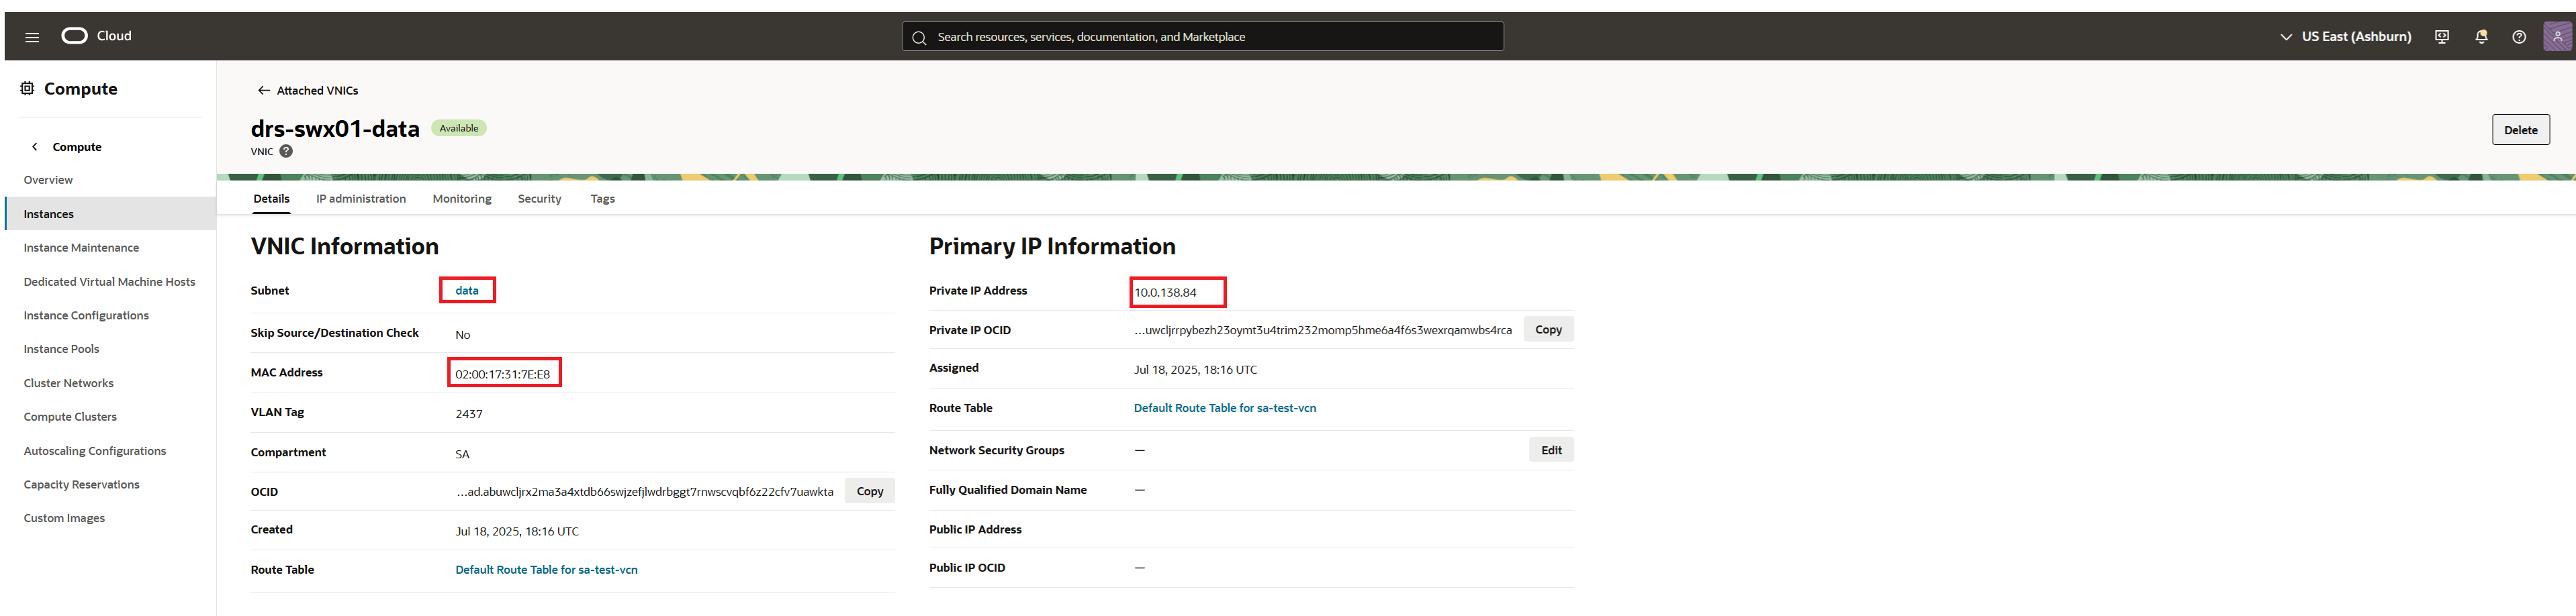Select Instance Pools in the sidebar
Screen dimensions: 2576x616
click(x=61, y=348)
